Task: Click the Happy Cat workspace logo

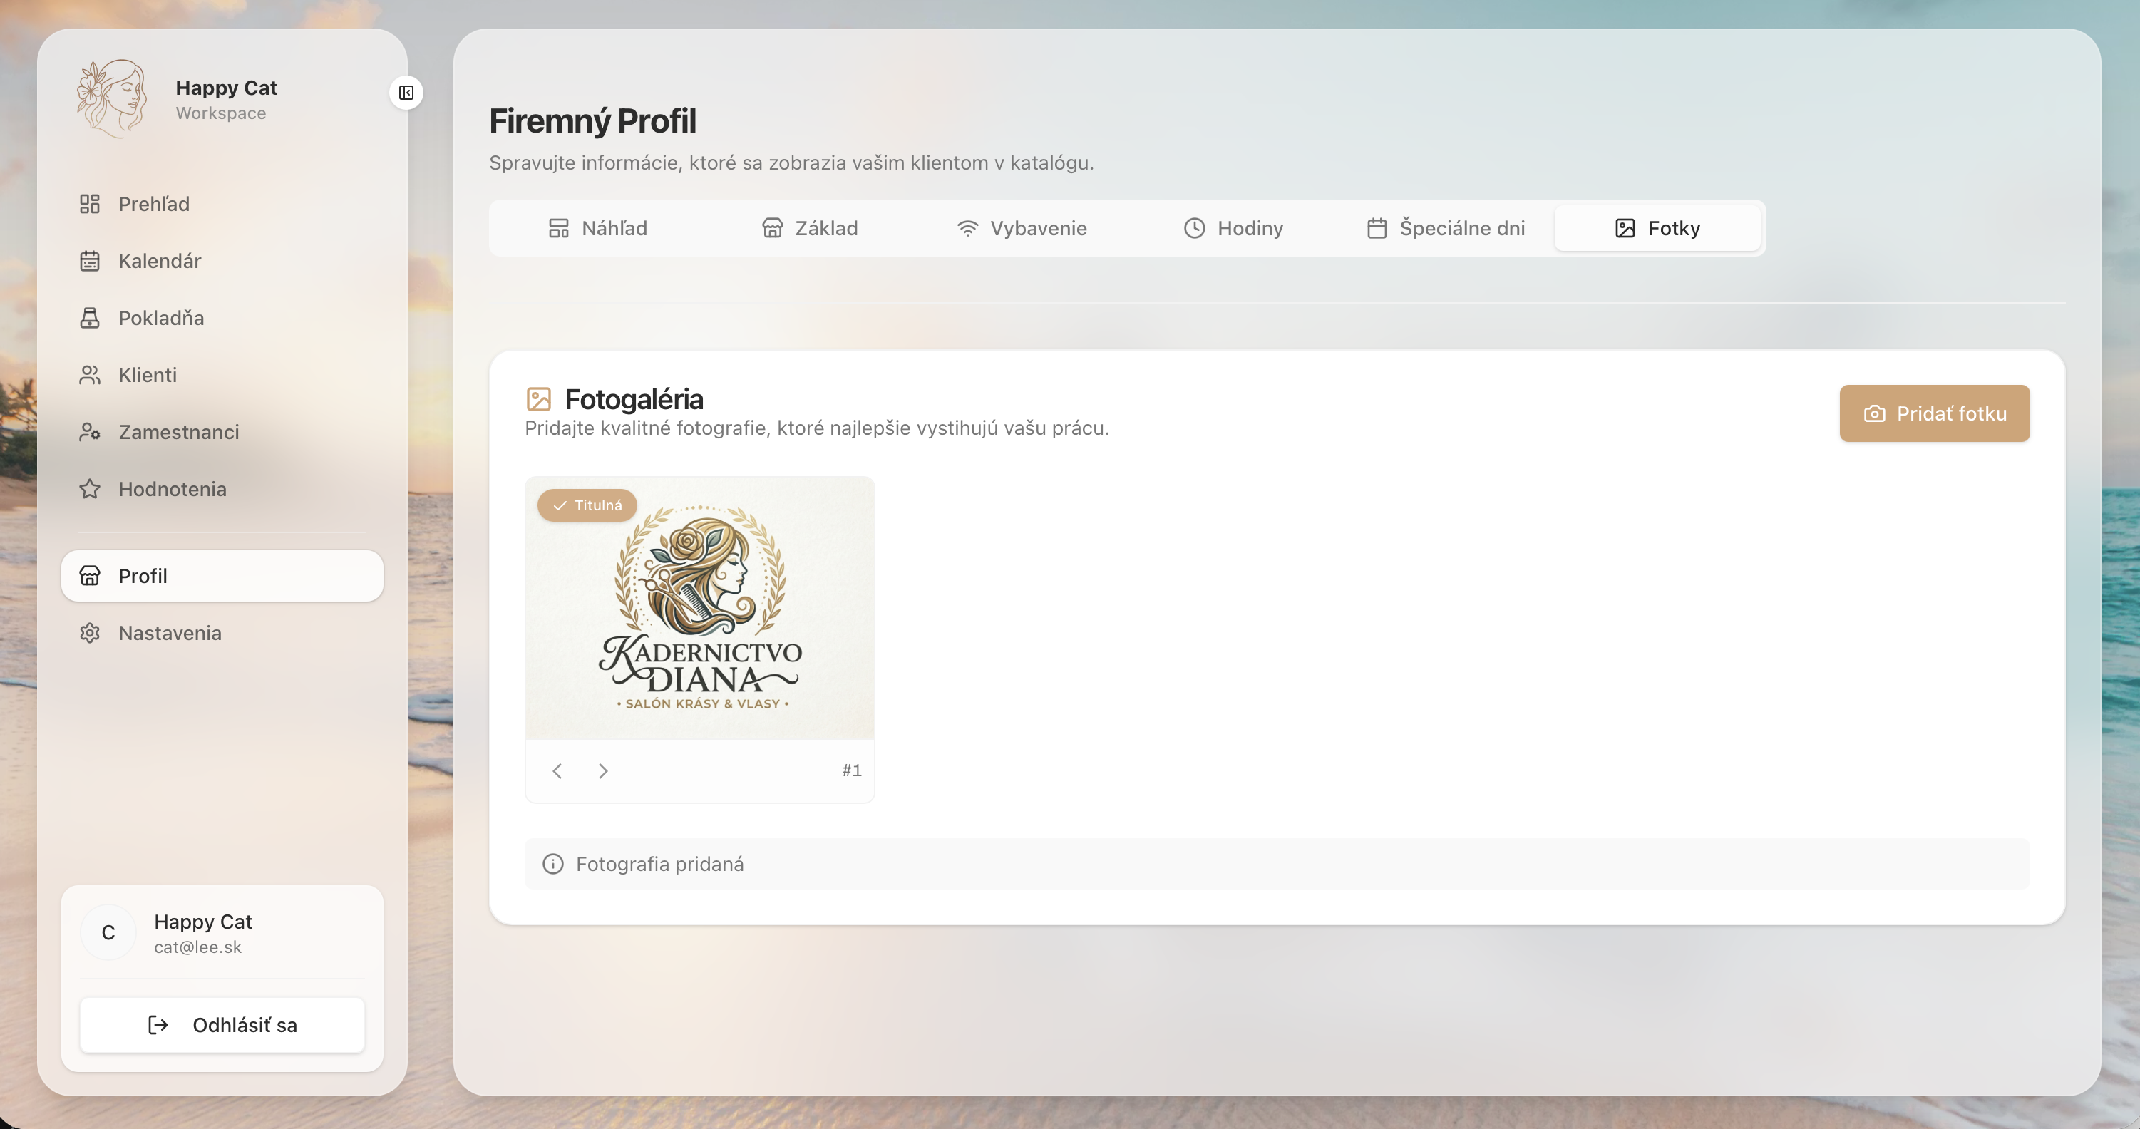Action: pos(112,98)
